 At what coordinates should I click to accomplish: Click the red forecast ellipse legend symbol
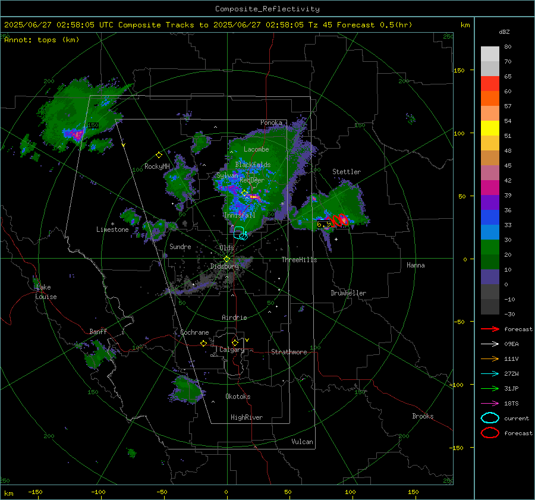pos(490,433)
